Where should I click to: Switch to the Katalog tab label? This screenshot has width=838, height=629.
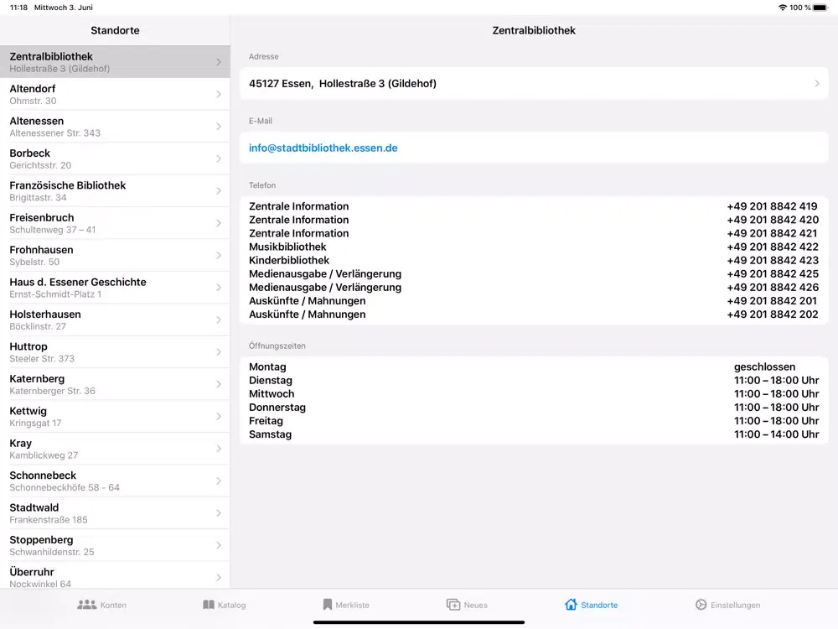(231, 605)
